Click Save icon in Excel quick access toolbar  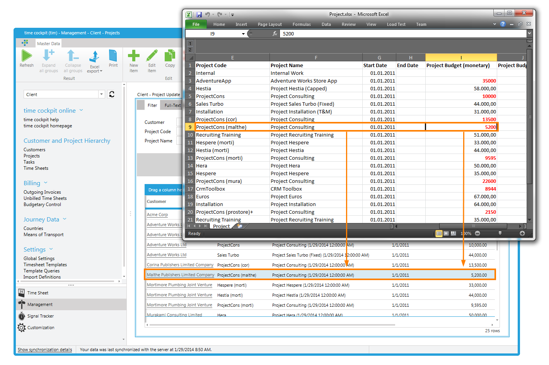(x=199, y=15)
